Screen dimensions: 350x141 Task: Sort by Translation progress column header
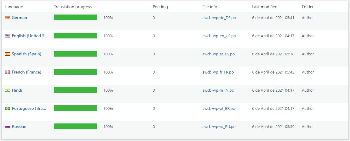[73, 7]
